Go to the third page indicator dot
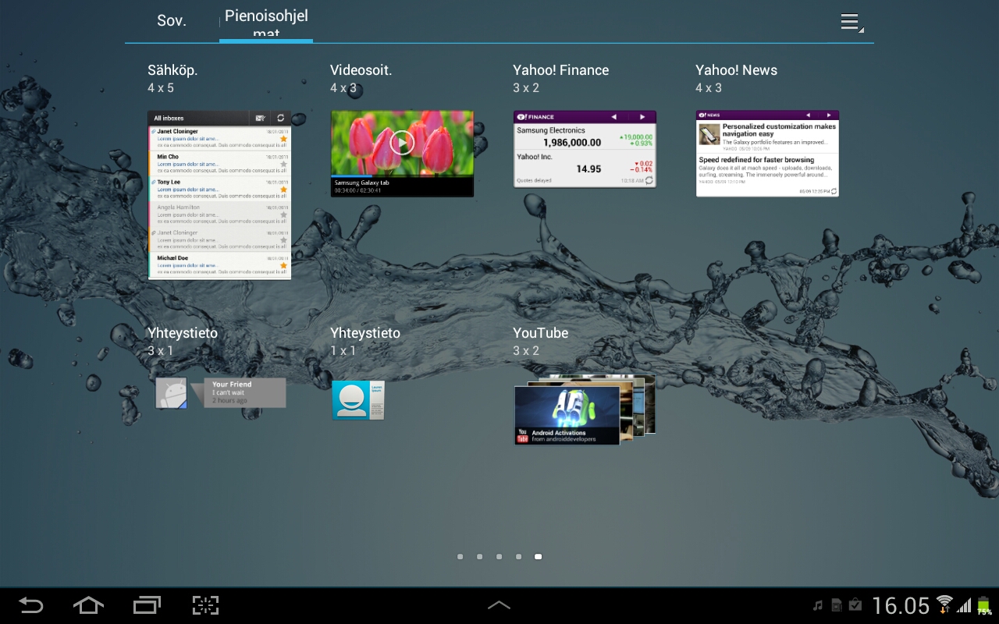 tap(499, 557)
